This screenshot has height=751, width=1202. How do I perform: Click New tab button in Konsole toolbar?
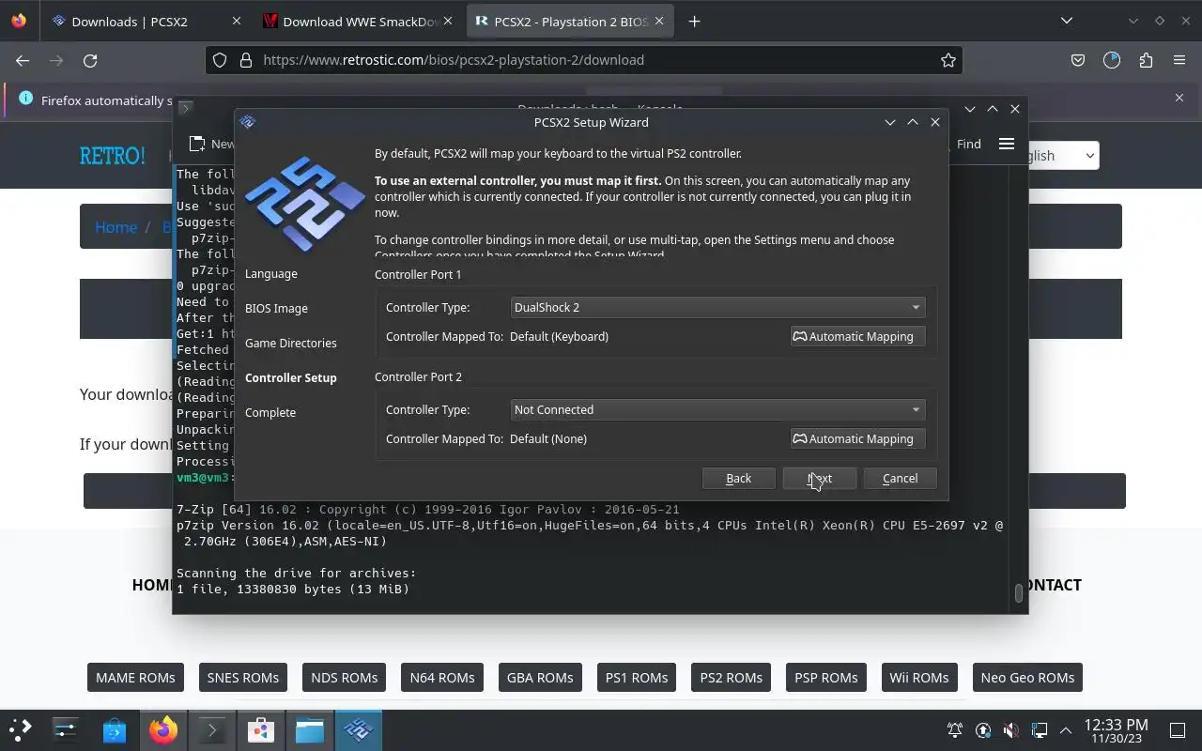(211, 144)
